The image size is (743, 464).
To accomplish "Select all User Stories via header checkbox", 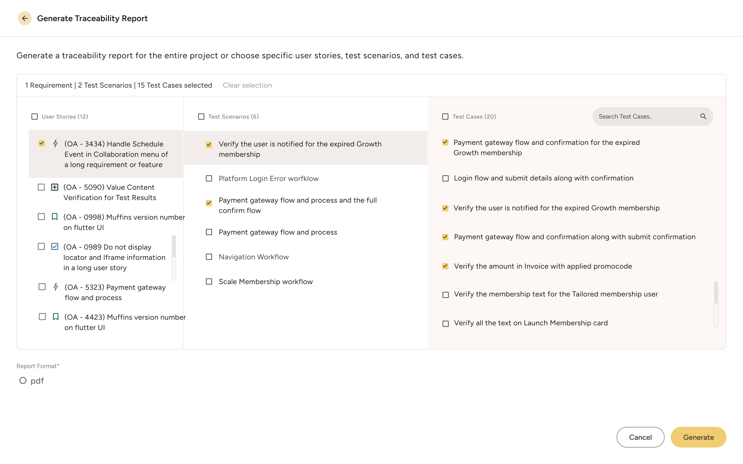I will [35, 117].
